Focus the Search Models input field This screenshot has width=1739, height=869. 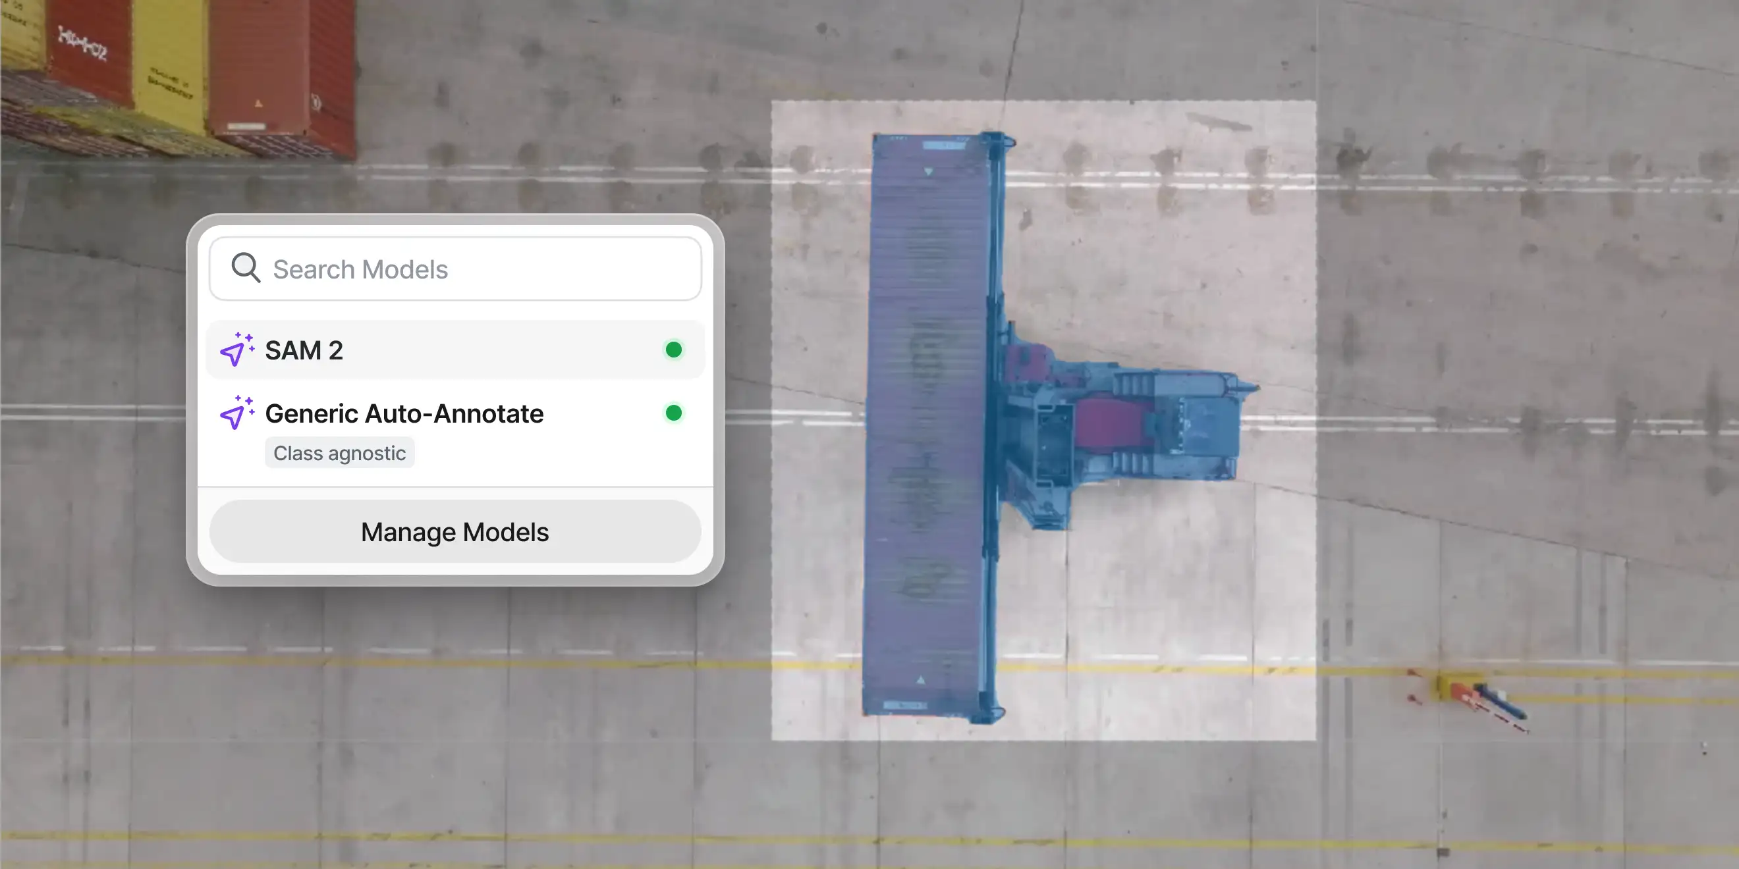[472, 269]
